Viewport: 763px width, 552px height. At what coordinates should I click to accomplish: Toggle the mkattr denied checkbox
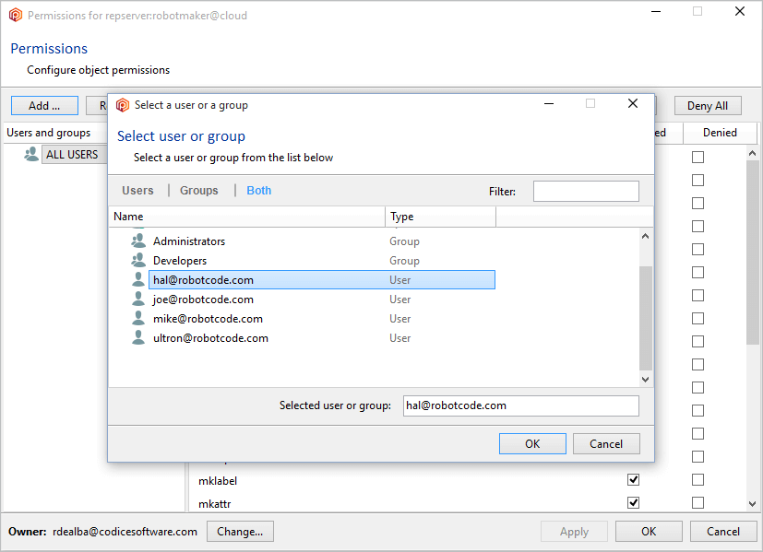697,503
